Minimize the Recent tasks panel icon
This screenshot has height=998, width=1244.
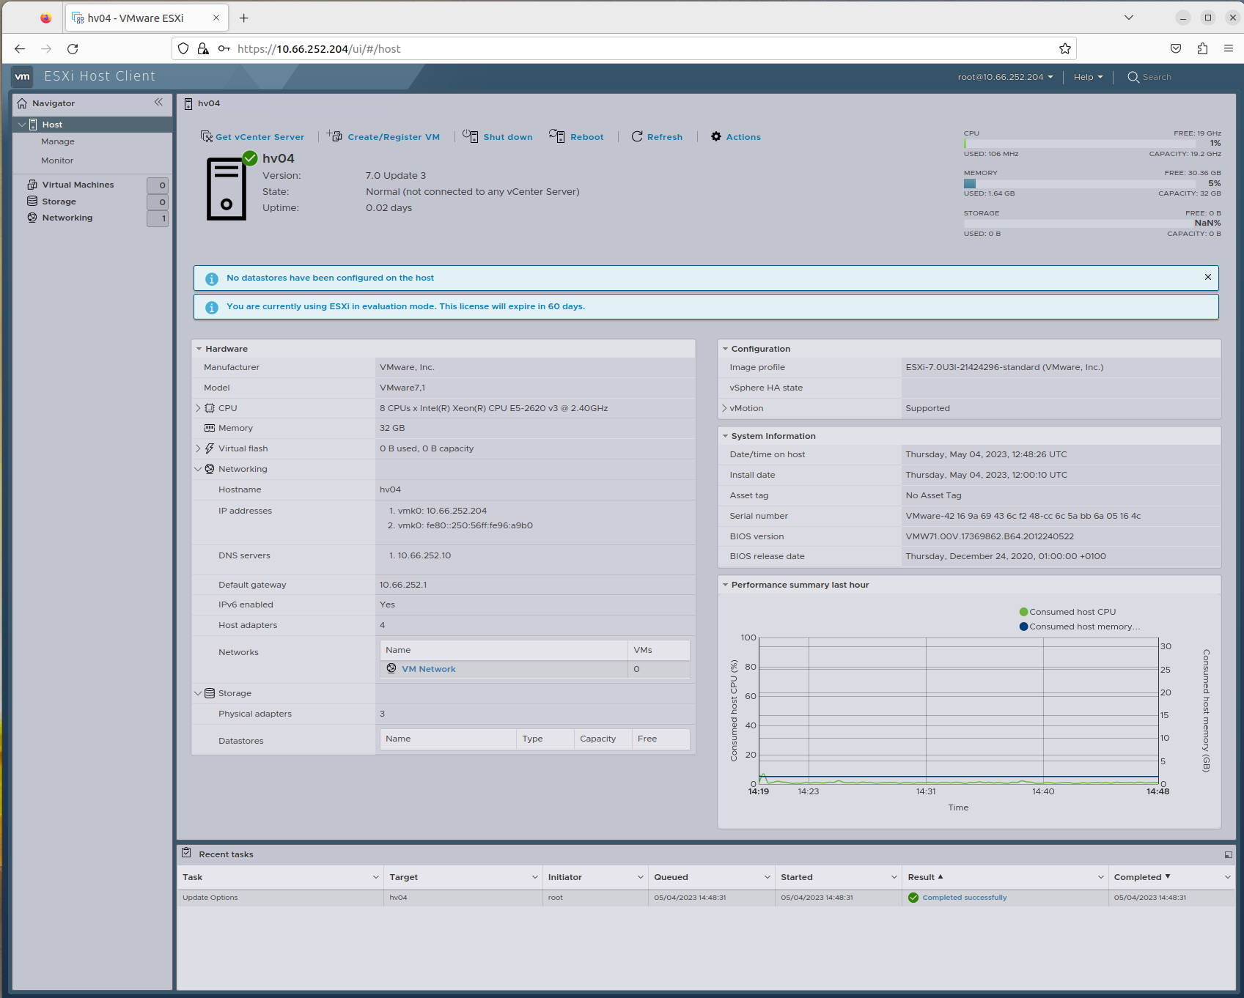(x=1228, y=854)
